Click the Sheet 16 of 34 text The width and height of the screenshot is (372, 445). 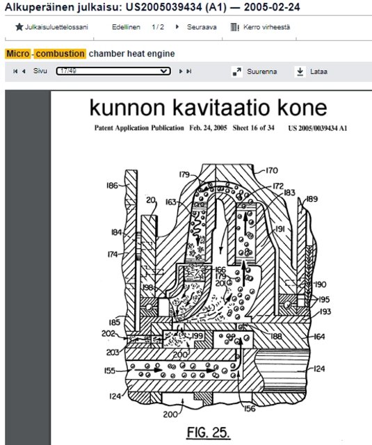(253, 128)
